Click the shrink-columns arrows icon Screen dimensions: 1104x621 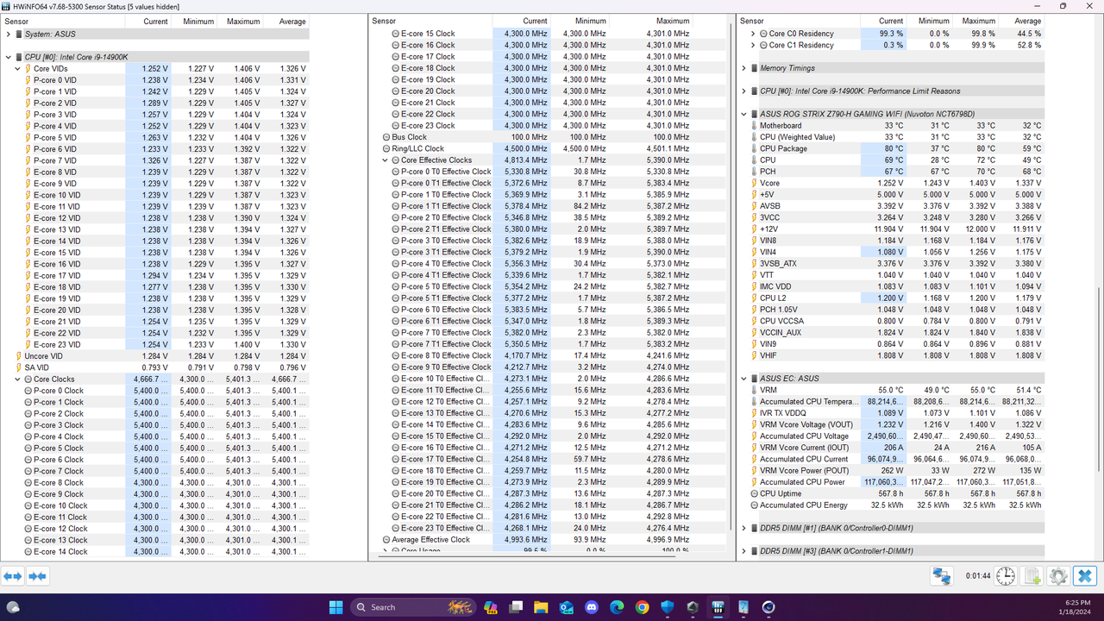click(37, 576)
